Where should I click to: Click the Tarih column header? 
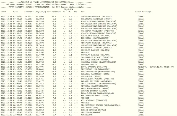click(4, 12)
